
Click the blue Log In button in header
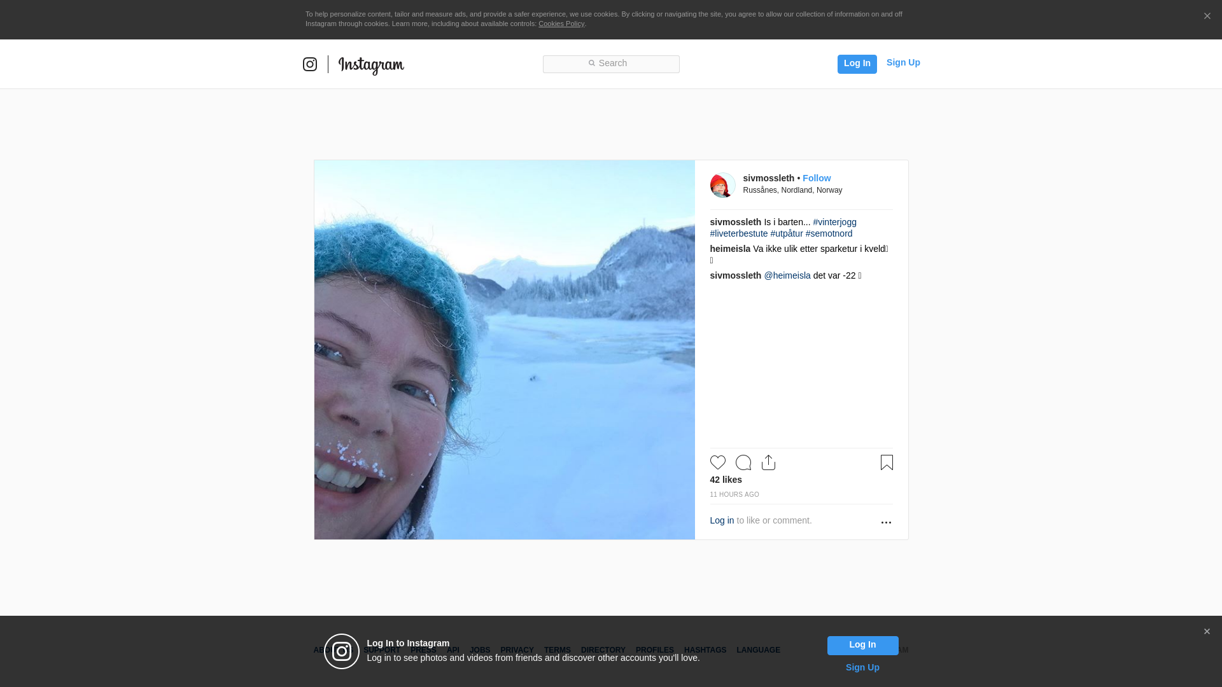click(x=857, y=64)
